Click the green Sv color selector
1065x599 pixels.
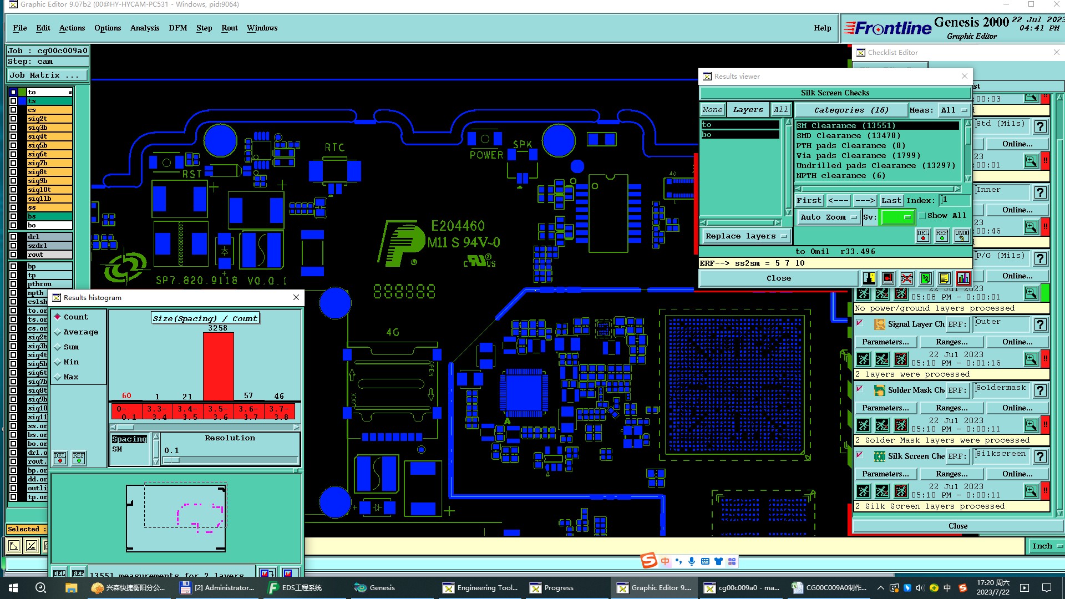tap(897, 217)
